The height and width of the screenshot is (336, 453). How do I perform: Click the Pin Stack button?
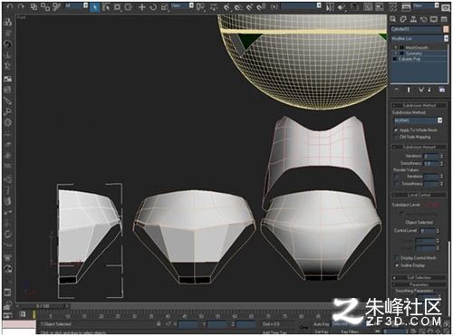point(396,90)
